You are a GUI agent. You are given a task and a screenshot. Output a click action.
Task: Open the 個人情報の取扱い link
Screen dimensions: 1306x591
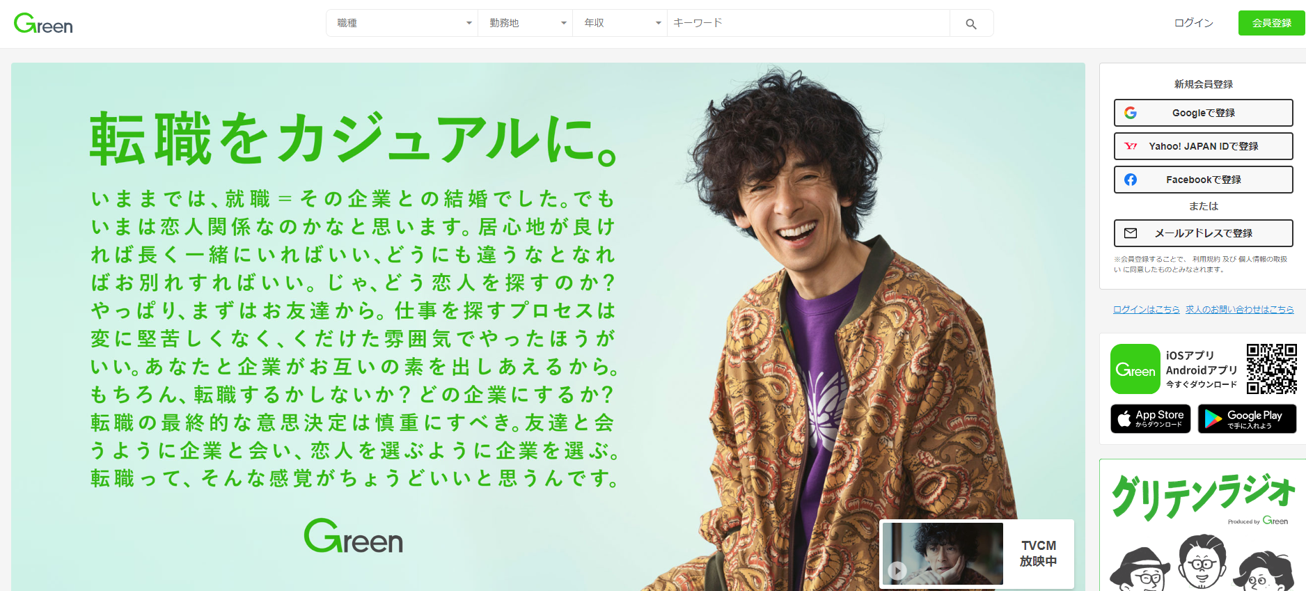coord(1263,259)
